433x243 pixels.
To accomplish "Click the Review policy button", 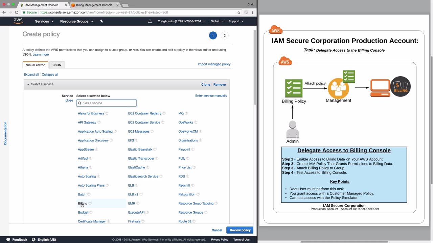I will pos(240,230).
